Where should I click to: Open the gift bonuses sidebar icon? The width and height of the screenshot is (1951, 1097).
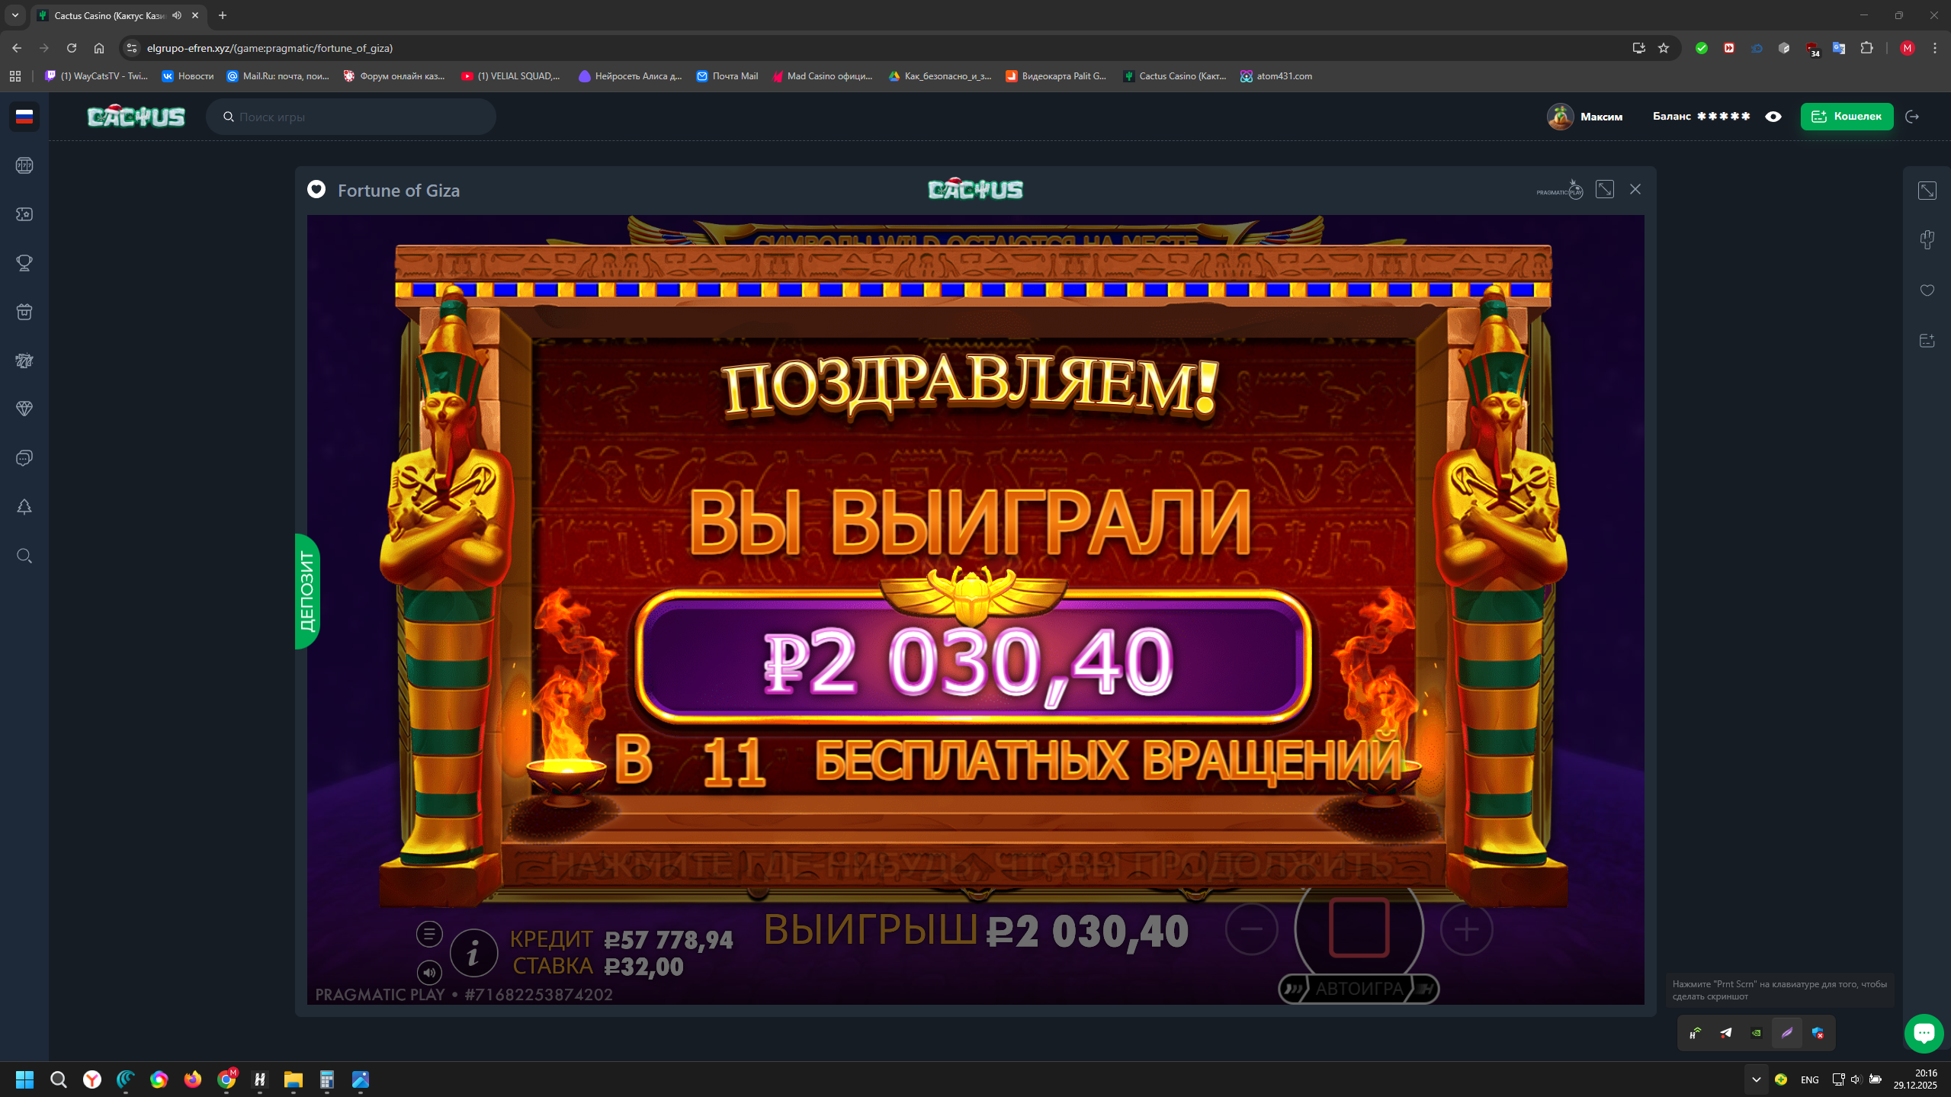(x=24, y=312)
